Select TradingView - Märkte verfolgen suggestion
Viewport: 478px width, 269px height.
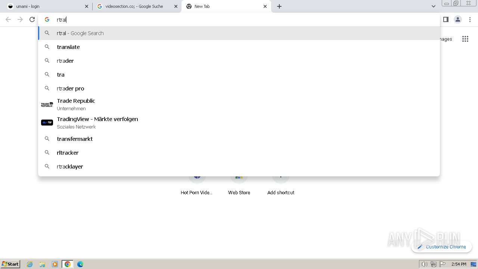point(239,123)
